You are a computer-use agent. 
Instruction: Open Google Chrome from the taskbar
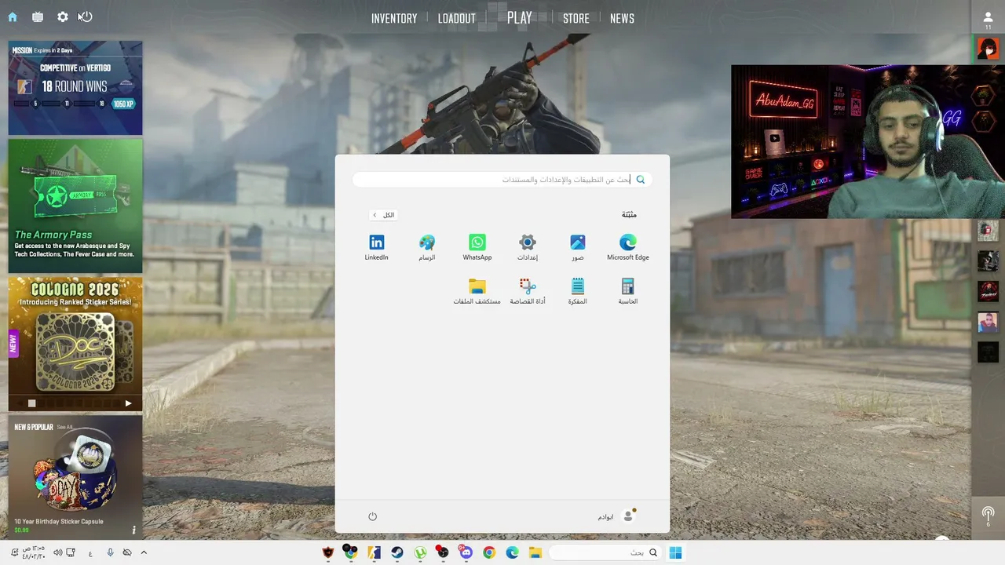tap(489, 552)
